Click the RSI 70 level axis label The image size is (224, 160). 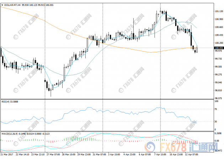click(x=216, y=109)
